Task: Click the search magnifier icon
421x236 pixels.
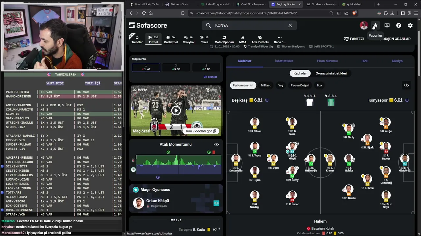Action: [x=208, y=25]
